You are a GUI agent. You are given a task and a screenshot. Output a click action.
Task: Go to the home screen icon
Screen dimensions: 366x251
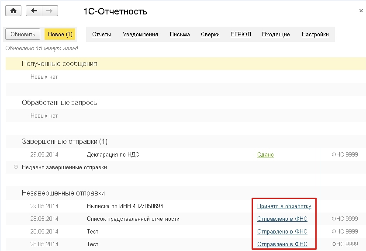pyautogui.click(x=13, y=11)
